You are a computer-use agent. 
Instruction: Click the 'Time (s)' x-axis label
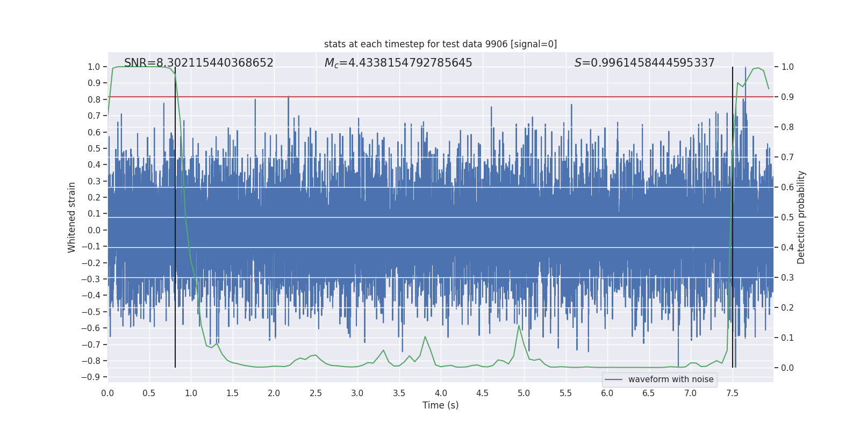440,405
